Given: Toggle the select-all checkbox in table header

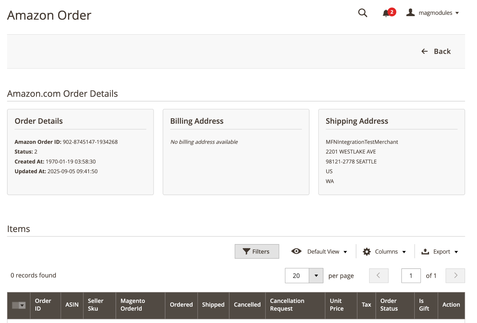Looking at the screenshot, I should 16,305.
